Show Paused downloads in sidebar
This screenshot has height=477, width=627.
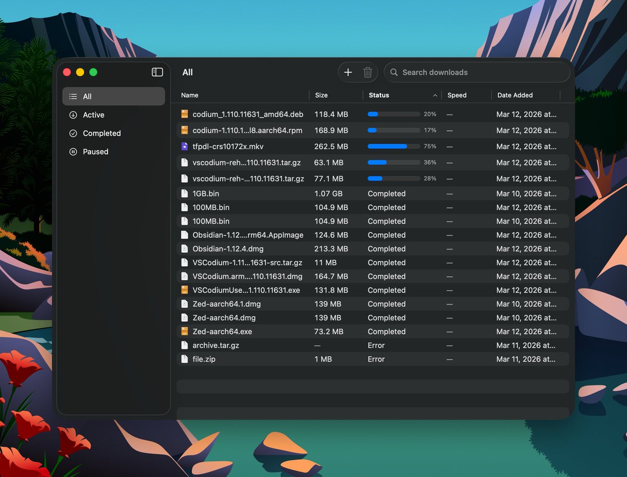[113, 151]
